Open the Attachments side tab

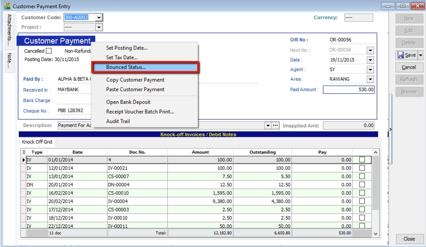coord(9,30)
